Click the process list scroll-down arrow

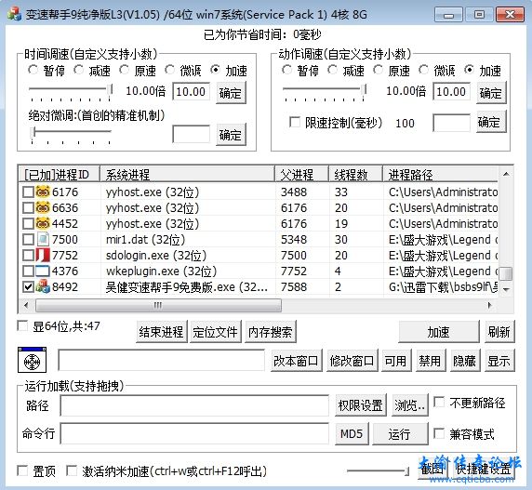[x=506, y=289]
